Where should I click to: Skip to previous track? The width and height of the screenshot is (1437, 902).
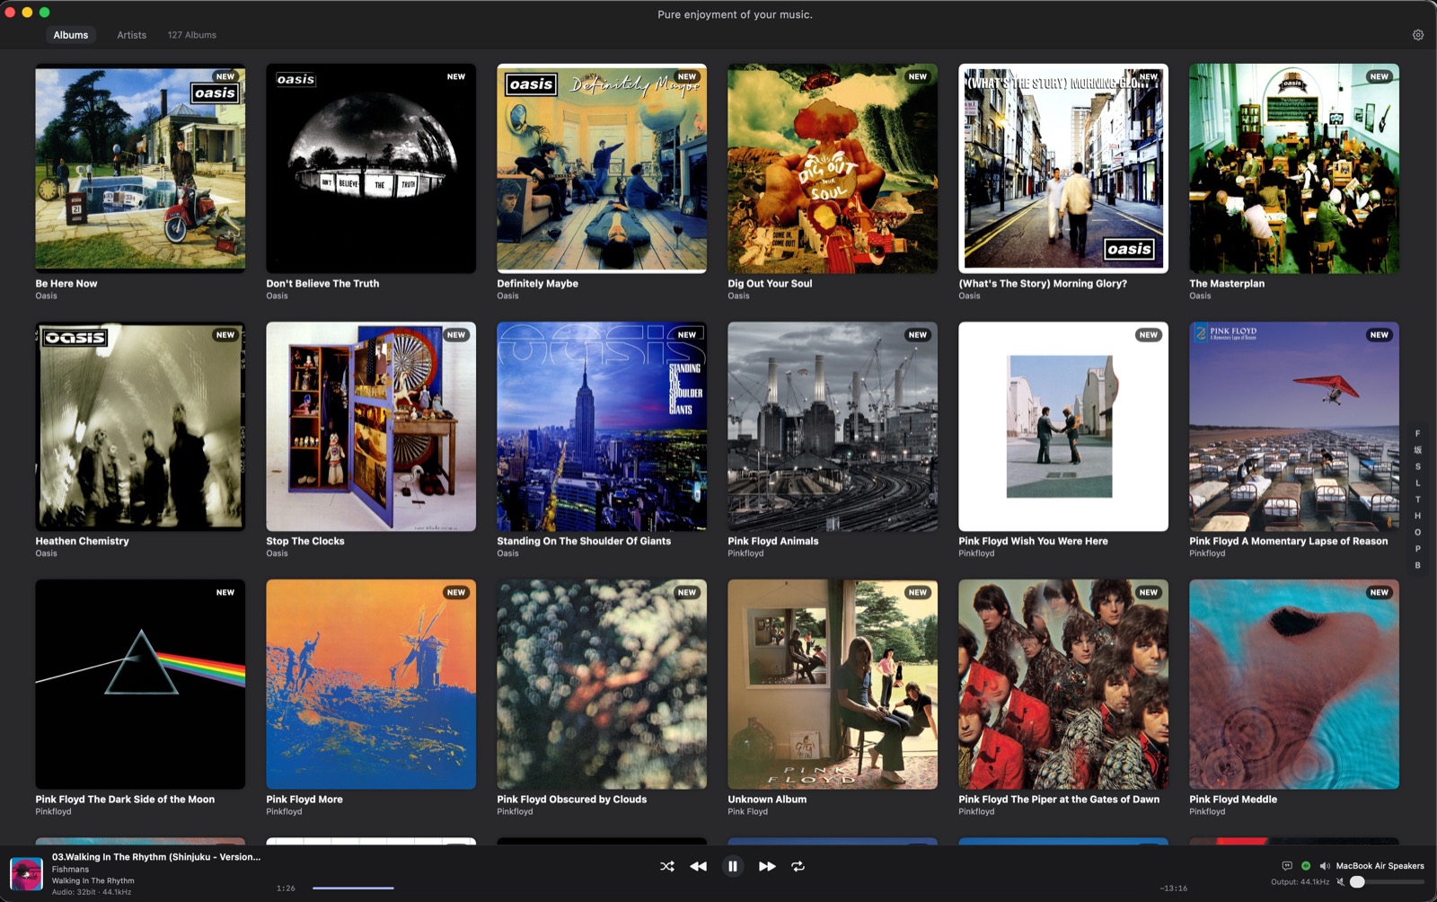coord(698,866)
